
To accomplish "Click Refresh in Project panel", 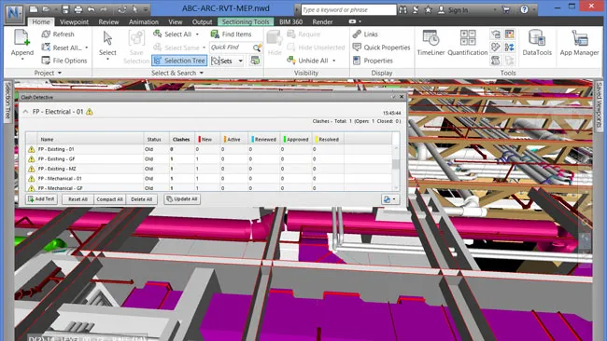I will coord(58,34).
